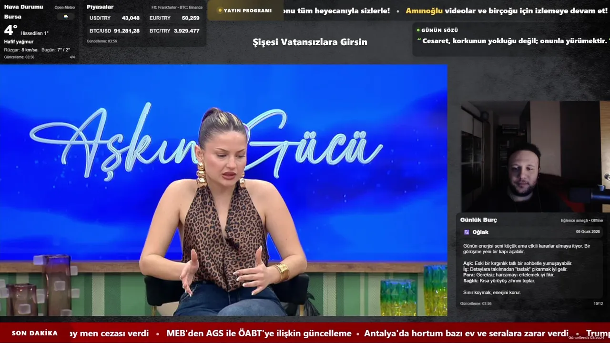Image resolution: width=610 pixels, height=343 pixels.
Task: Click the green dot beside Günün Sözü
Action: tap(418, 30)
